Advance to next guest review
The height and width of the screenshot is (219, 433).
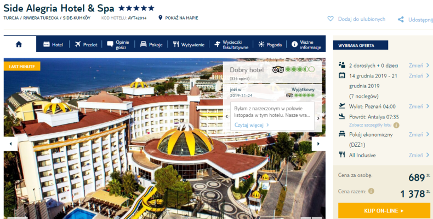coord(318,119)
